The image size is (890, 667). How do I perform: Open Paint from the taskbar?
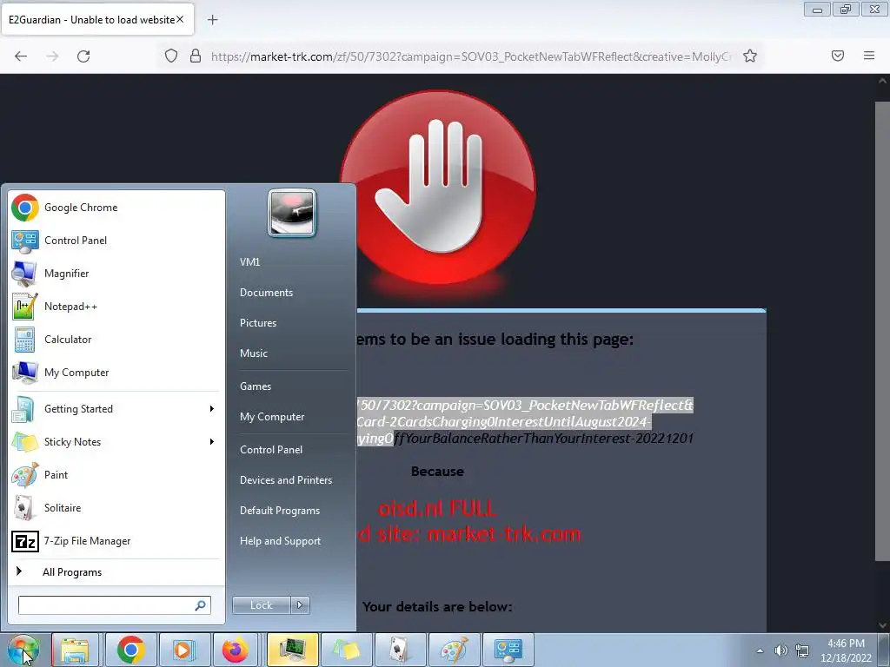(454, 650)
